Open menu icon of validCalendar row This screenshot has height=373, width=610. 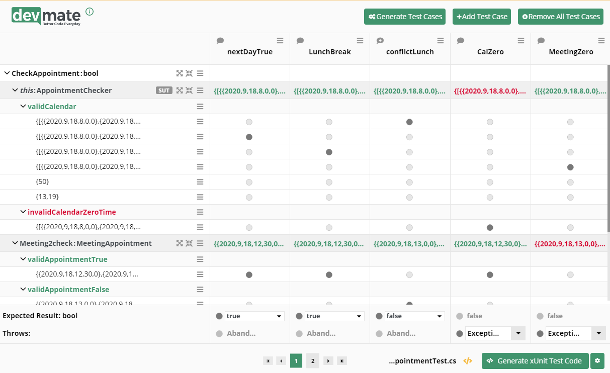[x=200, y=107]
